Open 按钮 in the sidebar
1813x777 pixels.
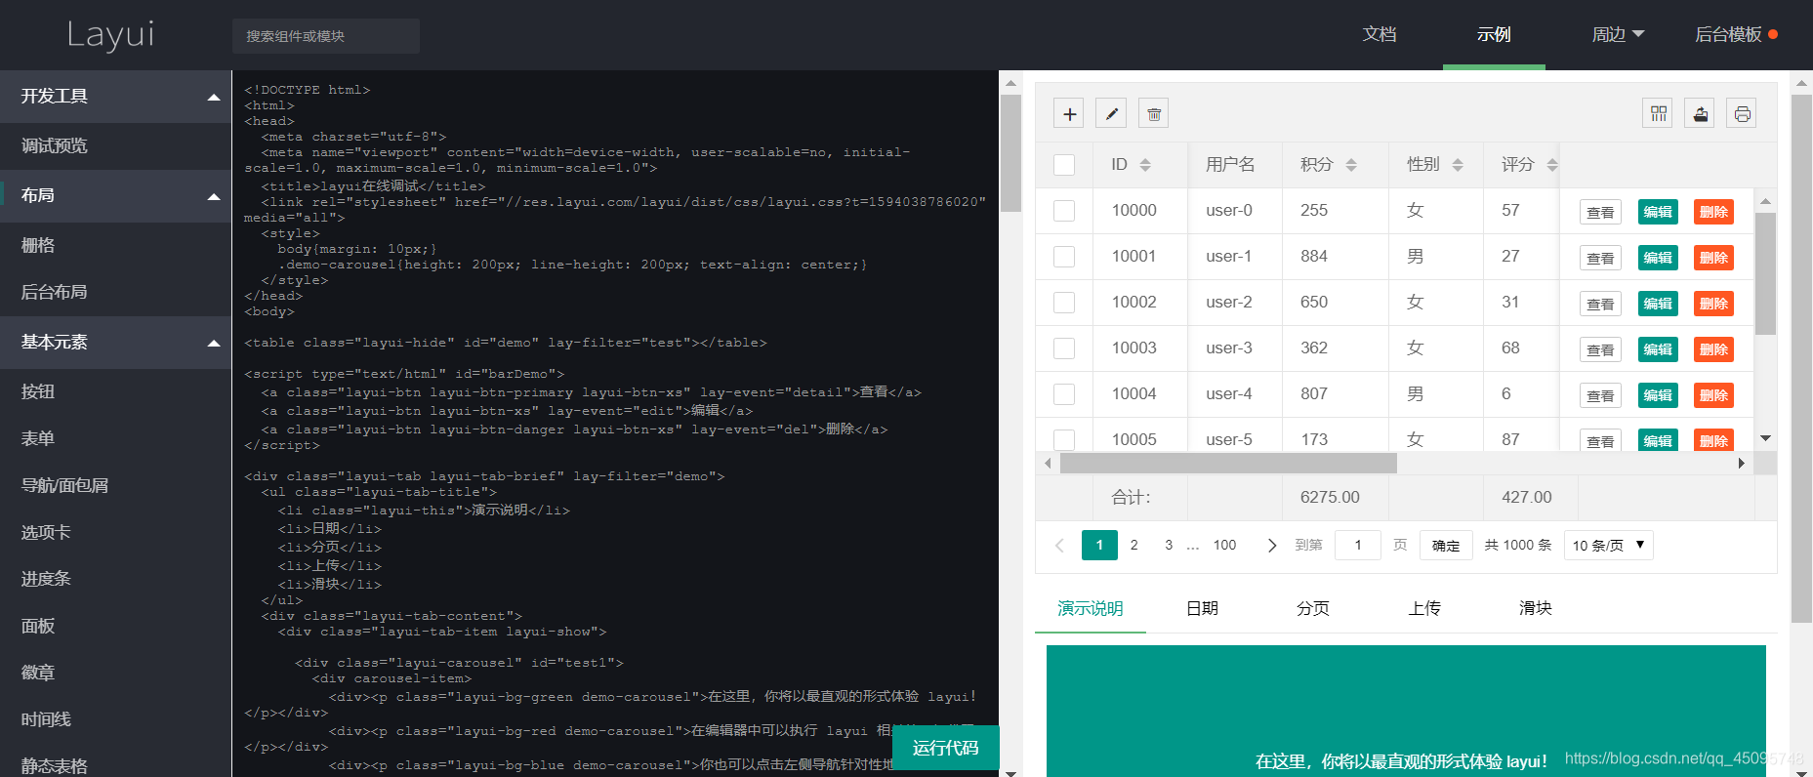(115, 392)
